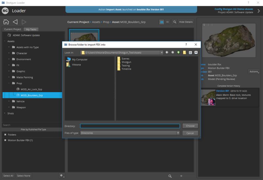
Task: Open the Look in path dropdown
Action: pos(161,53)
